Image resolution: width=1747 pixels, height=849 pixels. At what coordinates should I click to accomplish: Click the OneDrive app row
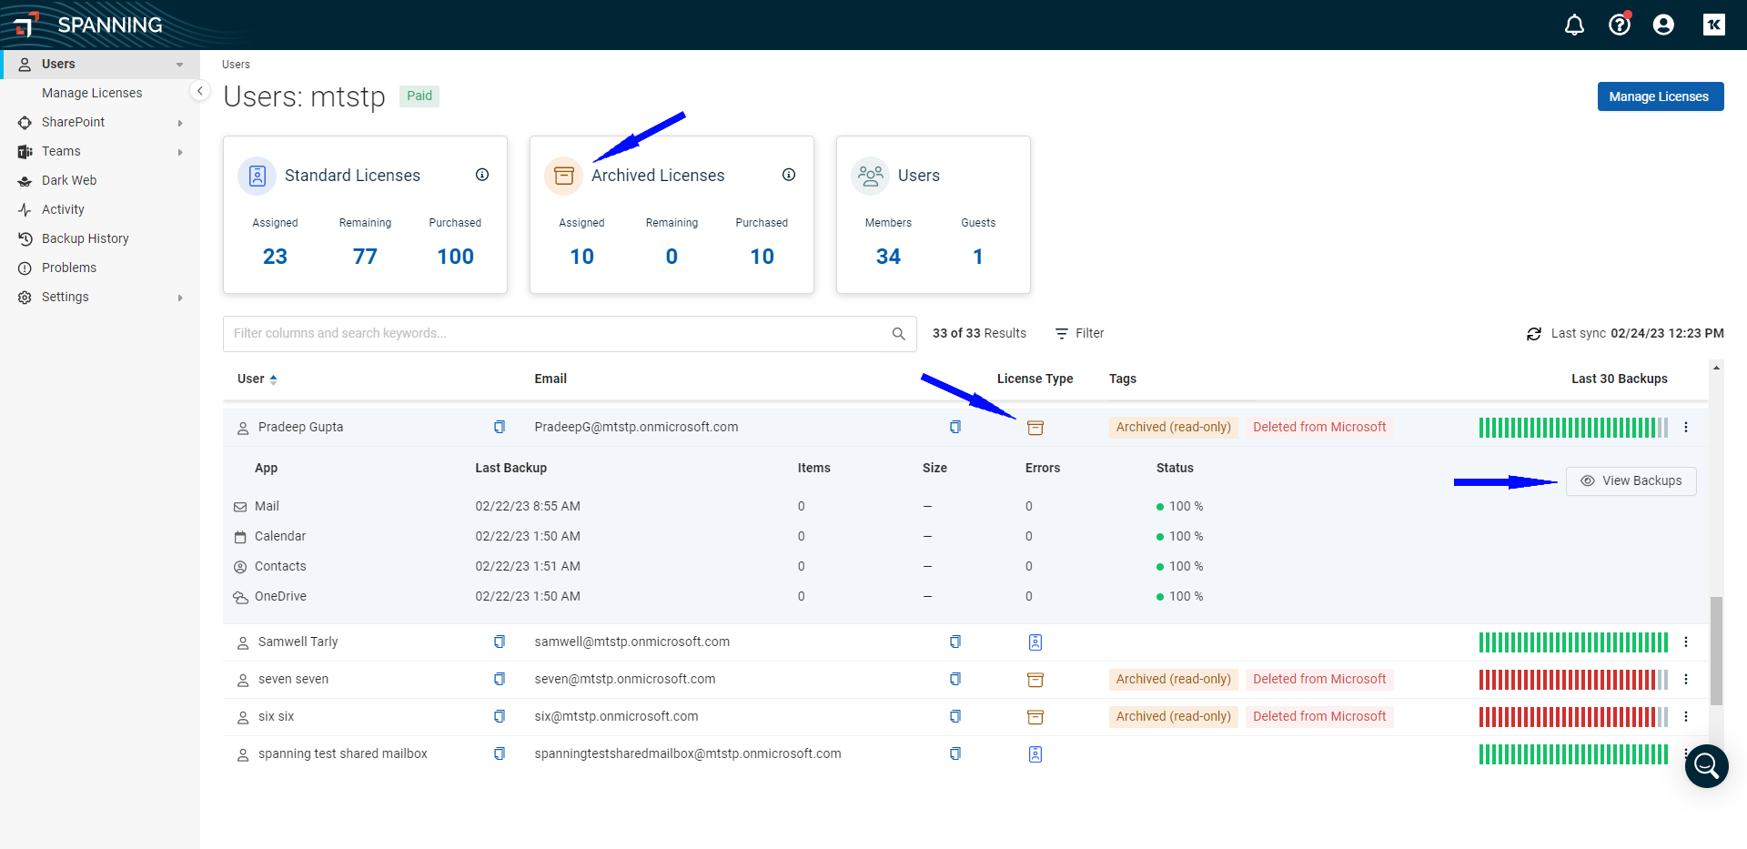(964, 596)
